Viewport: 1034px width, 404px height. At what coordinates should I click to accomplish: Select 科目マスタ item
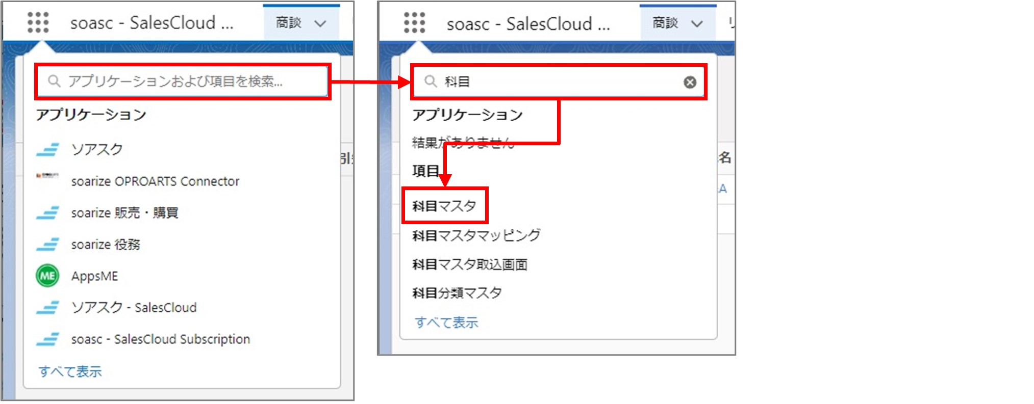[x=444, y=206]
